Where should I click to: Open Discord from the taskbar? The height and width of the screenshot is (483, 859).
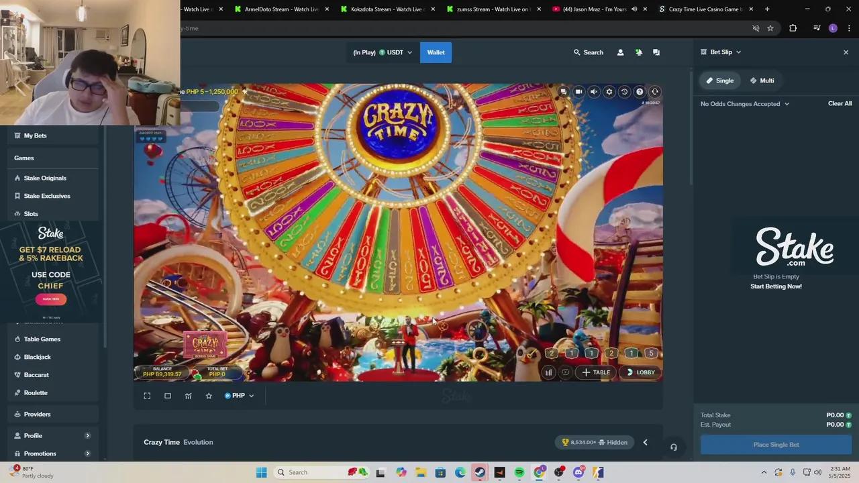(x=578, y=472)
